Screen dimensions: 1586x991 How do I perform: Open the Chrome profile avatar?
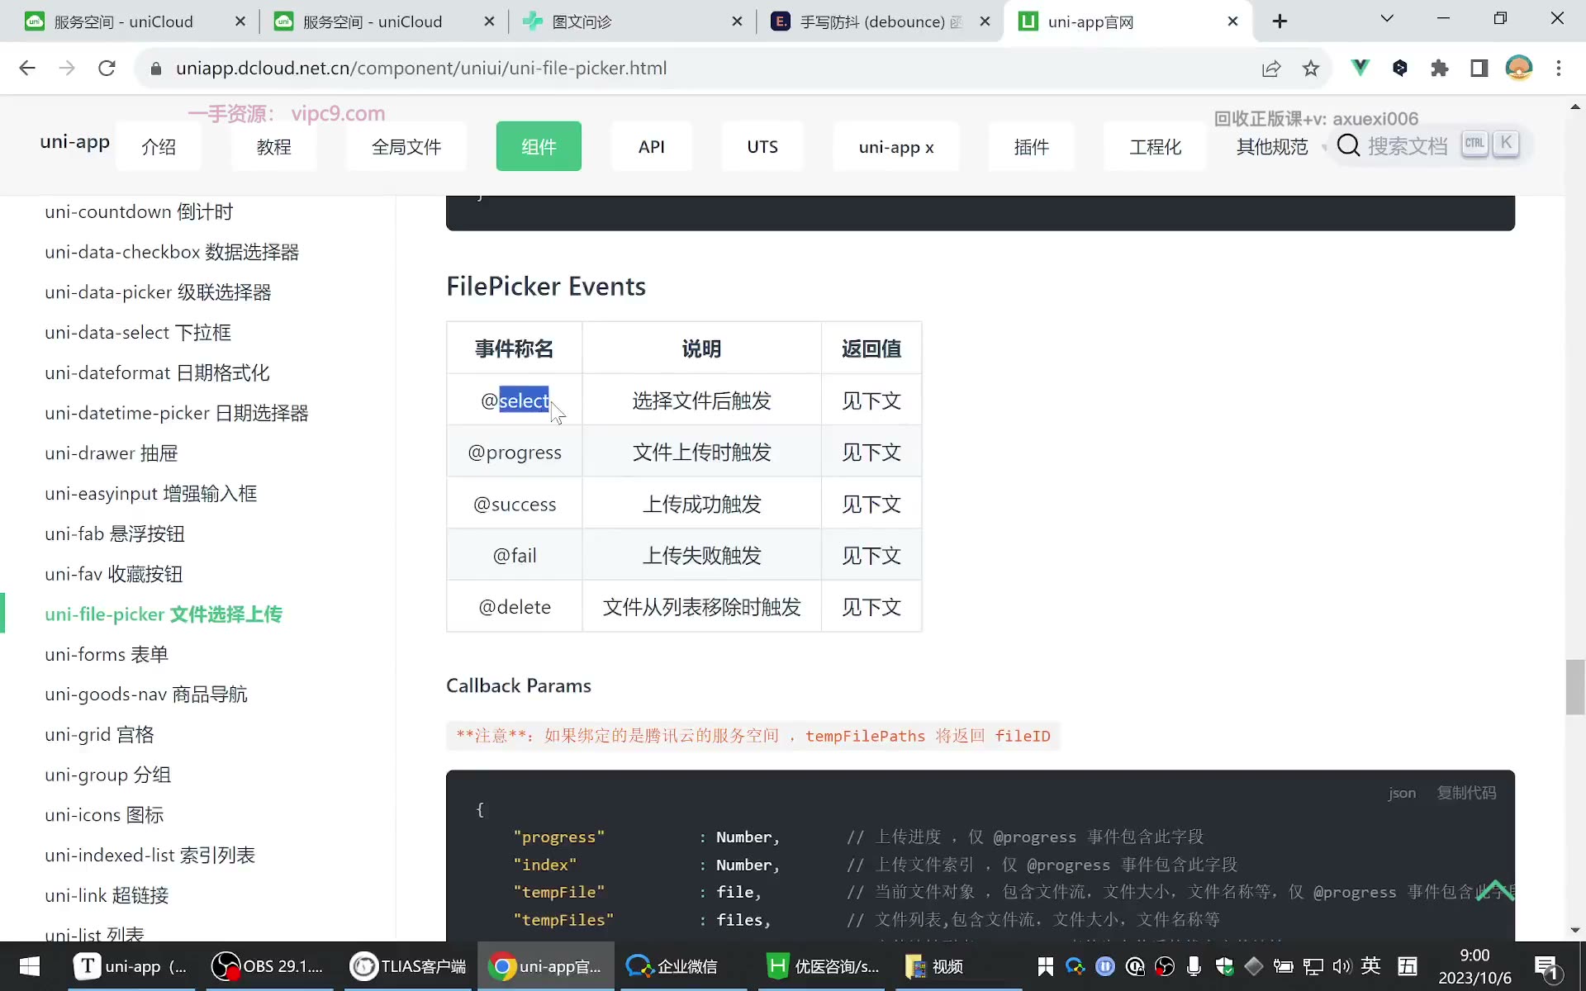(x=1518, y=68)
